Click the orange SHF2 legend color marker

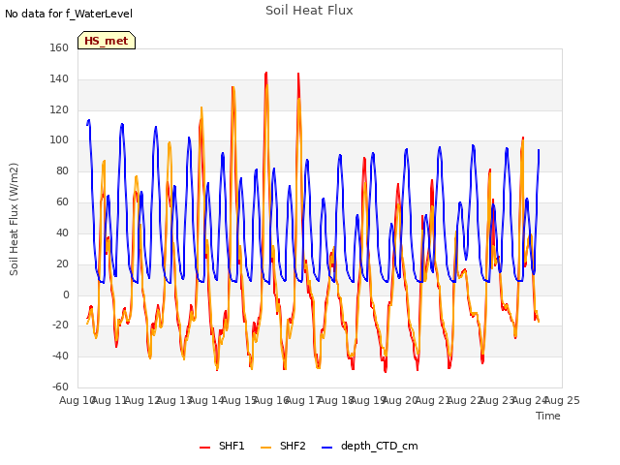[x=266, y=448]
